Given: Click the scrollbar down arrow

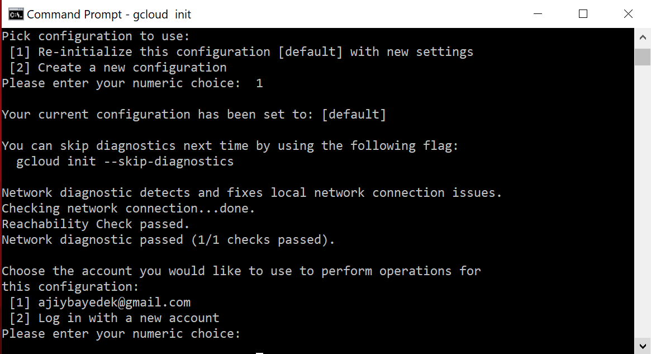Looking at the screenshot, I should coord(643,346).
